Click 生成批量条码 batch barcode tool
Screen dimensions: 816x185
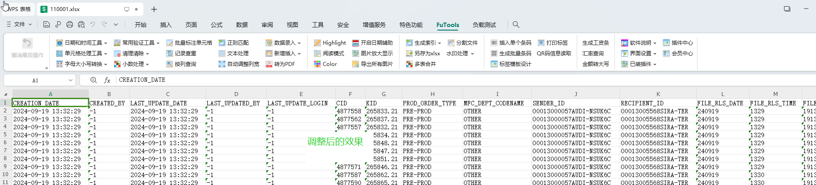pos(511,54)
